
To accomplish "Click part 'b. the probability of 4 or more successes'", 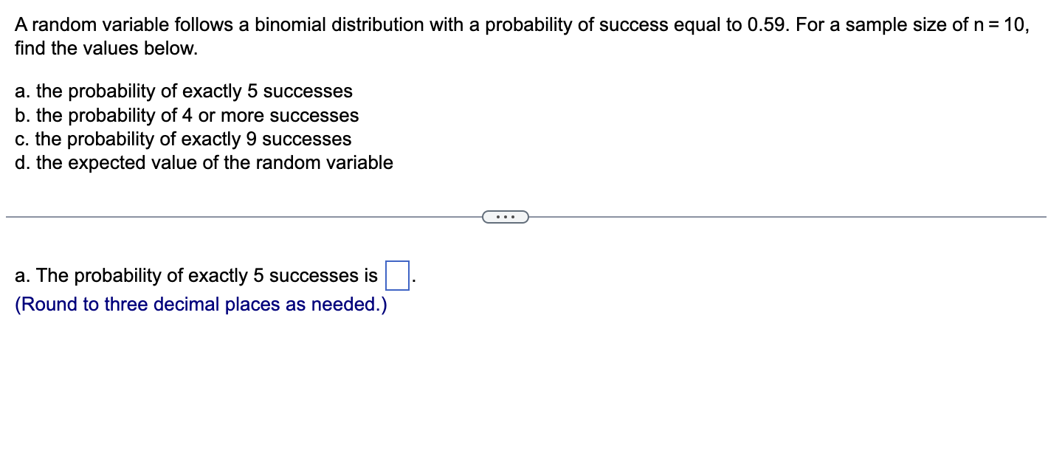I will tap(187, 115).
